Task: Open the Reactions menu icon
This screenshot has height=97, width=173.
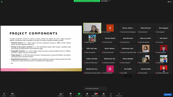Action: tap(104, 94)
